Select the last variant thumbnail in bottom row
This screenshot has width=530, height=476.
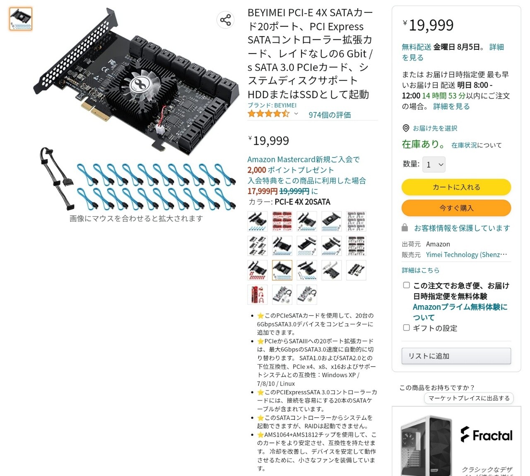point(307,294)
